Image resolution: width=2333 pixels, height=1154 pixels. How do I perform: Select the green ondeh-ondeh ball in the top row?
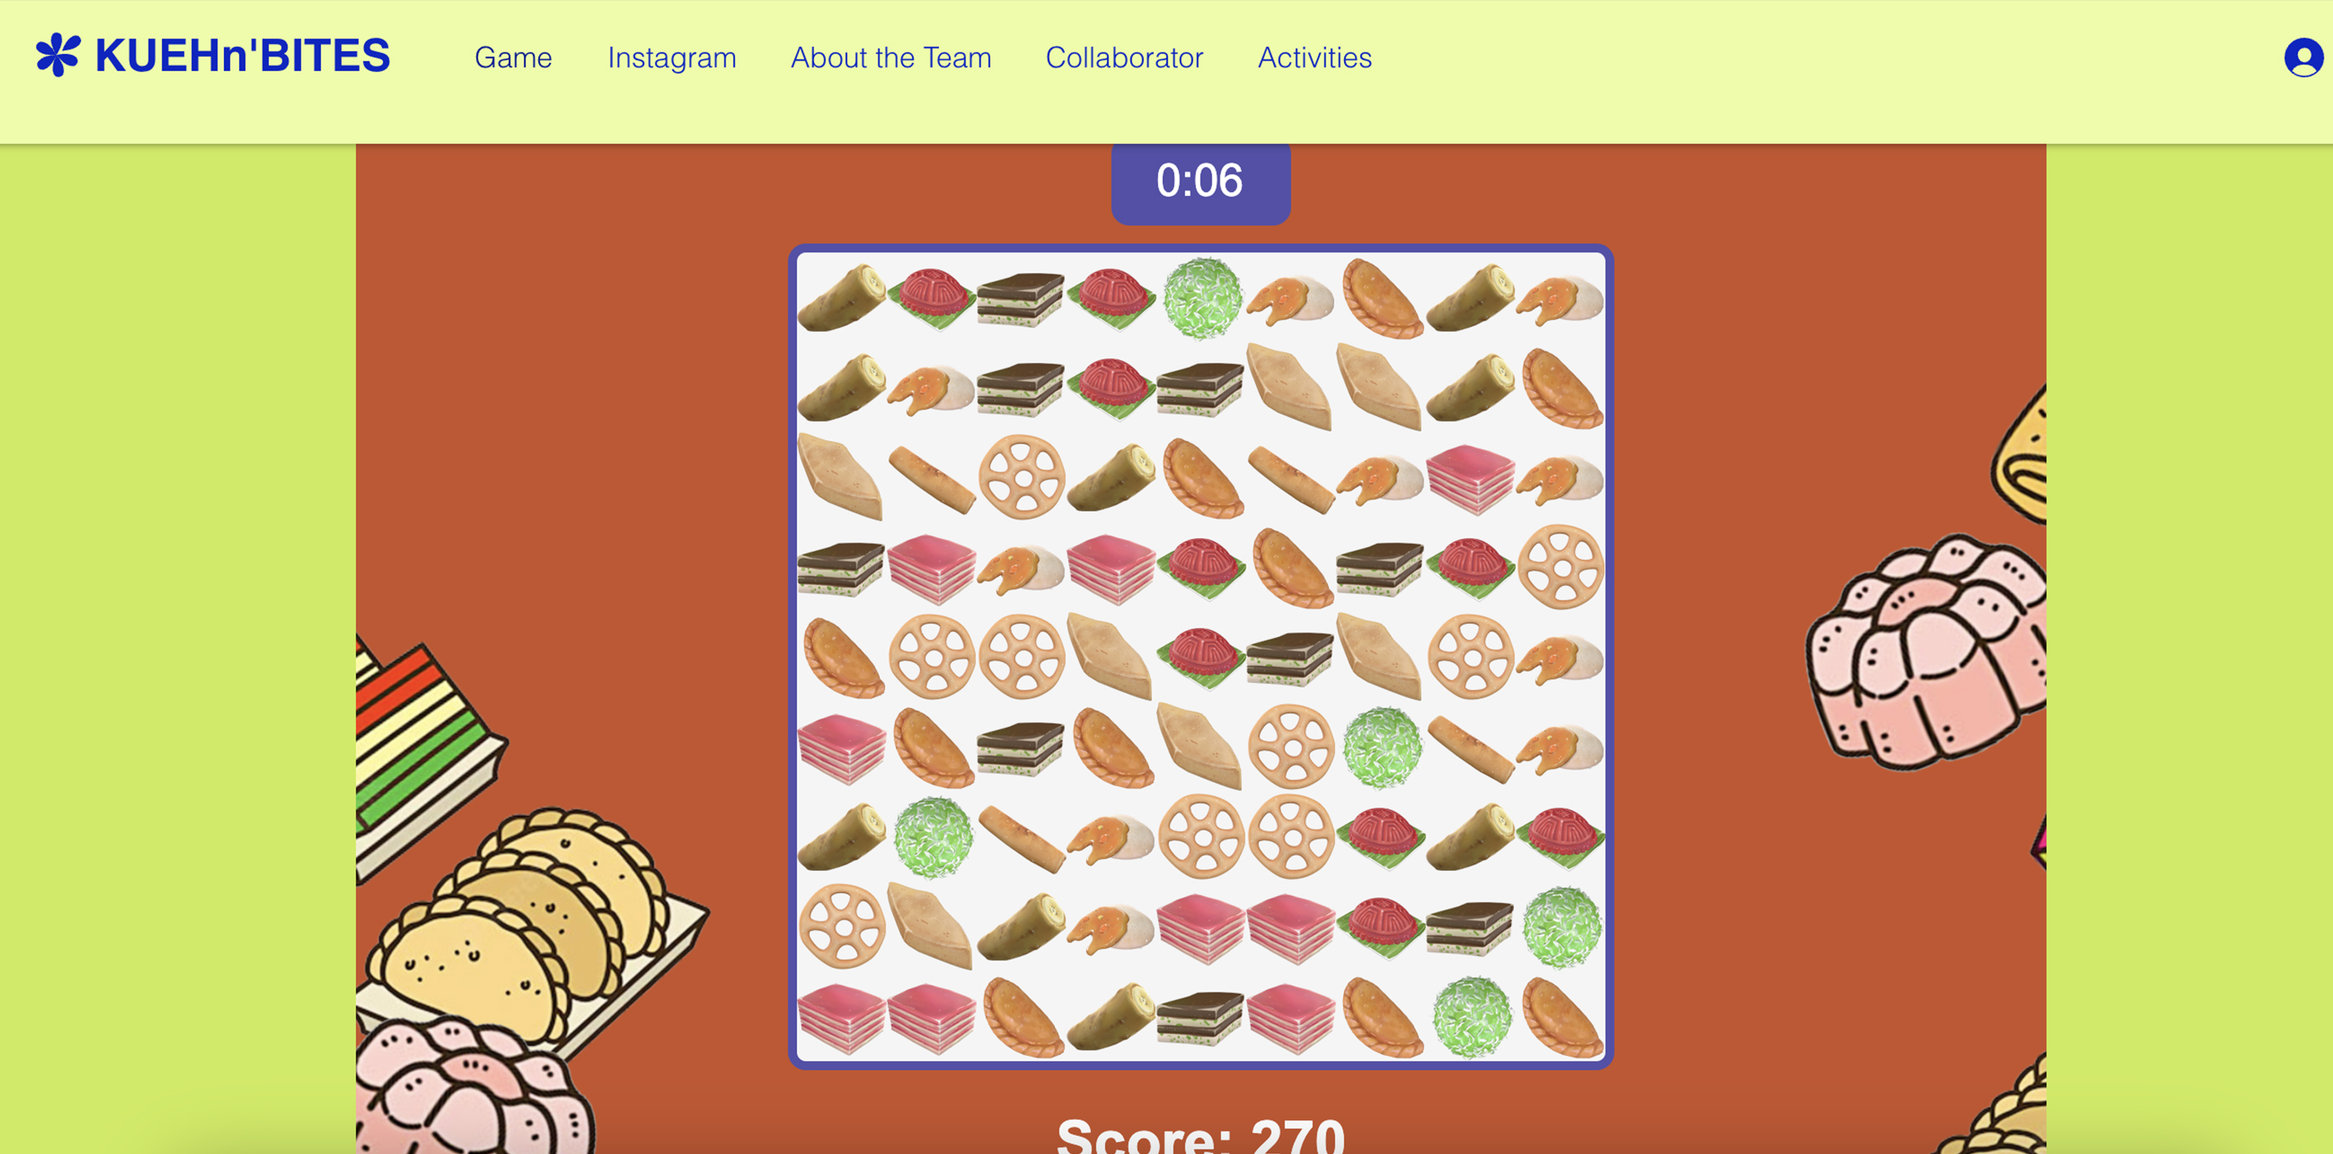1201,297
